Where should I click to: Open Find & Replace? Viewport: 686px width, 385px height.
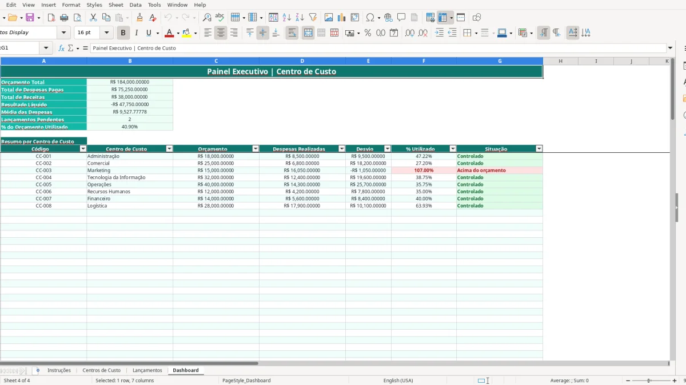click(207, 18)
